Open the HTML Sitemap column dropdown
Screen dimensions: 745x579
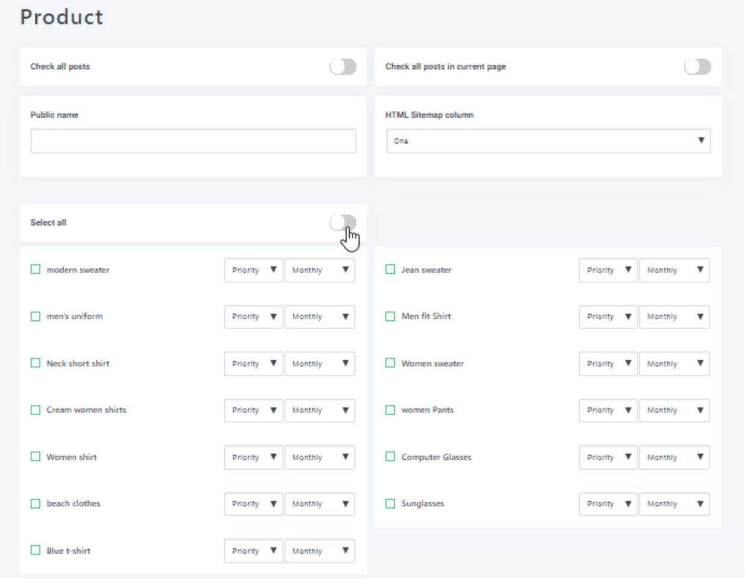(x=548, y=141)
